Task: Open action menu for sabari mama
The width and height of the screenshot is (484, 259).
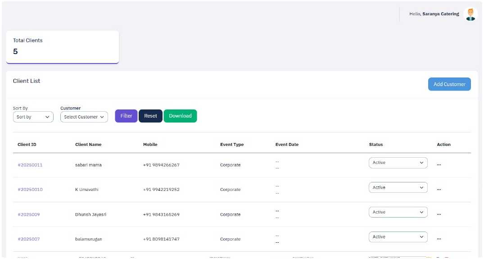Action: pos(439,165)
